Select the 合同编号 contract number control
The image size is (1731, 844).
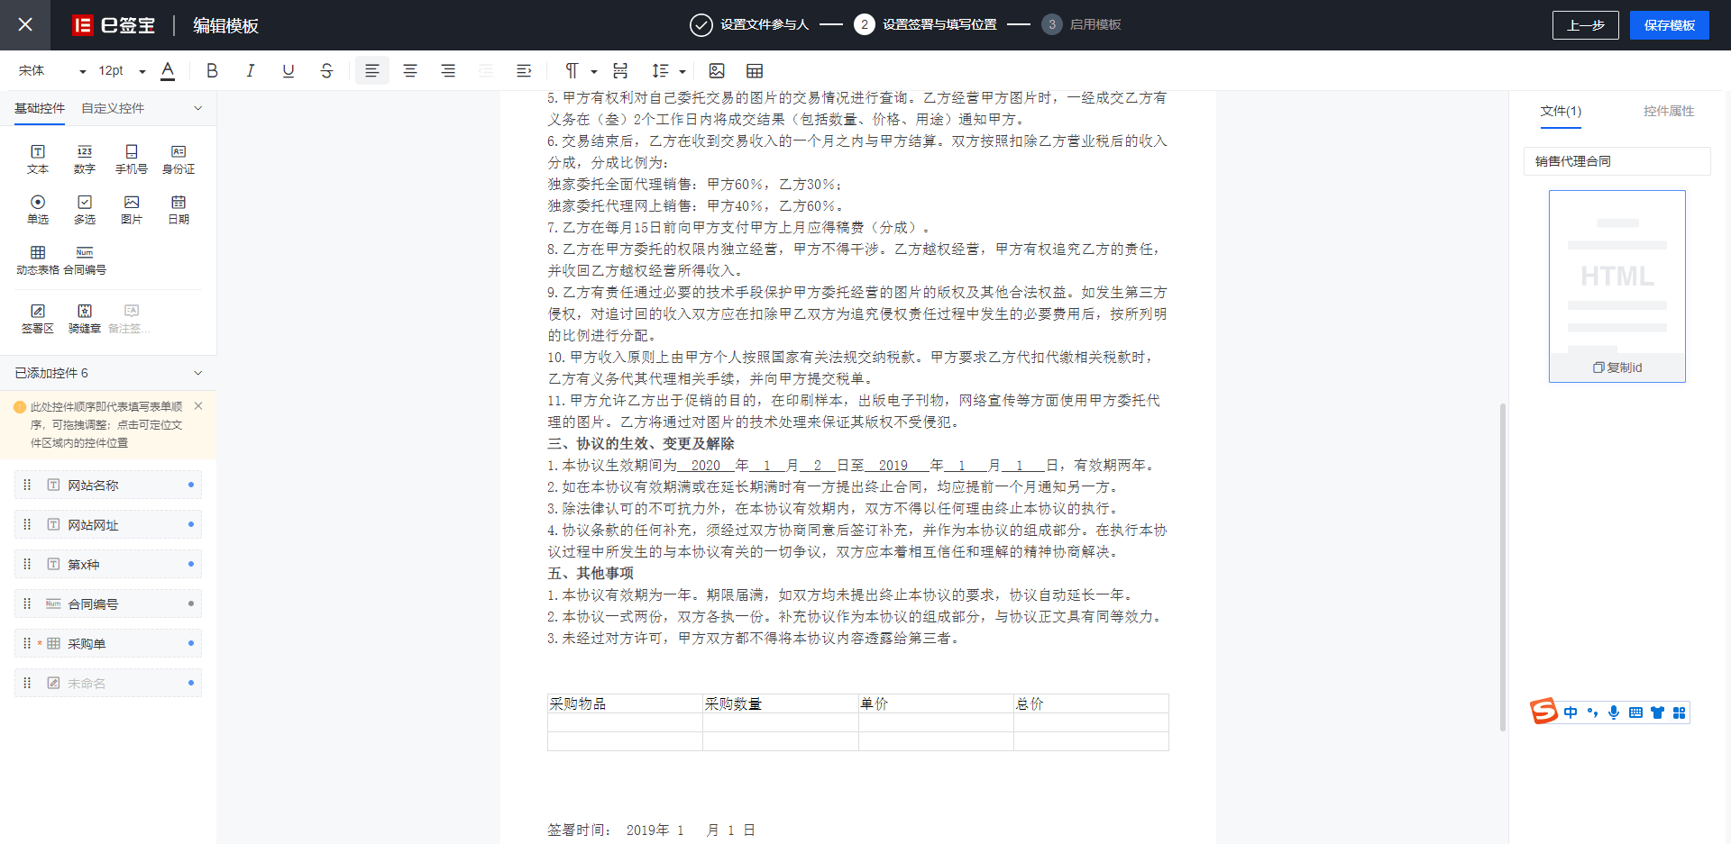(x=85, y=260)
